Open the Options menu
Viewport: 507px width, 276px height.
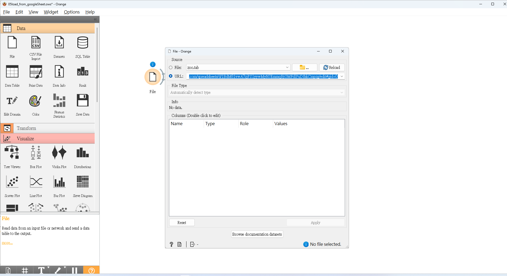72,12
